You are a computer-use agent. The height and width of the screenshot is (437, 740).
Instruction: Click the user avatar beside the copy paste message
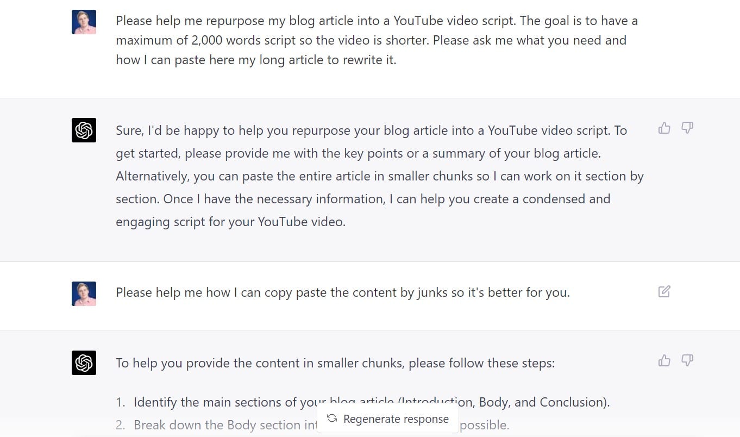[x=84, y=294]
